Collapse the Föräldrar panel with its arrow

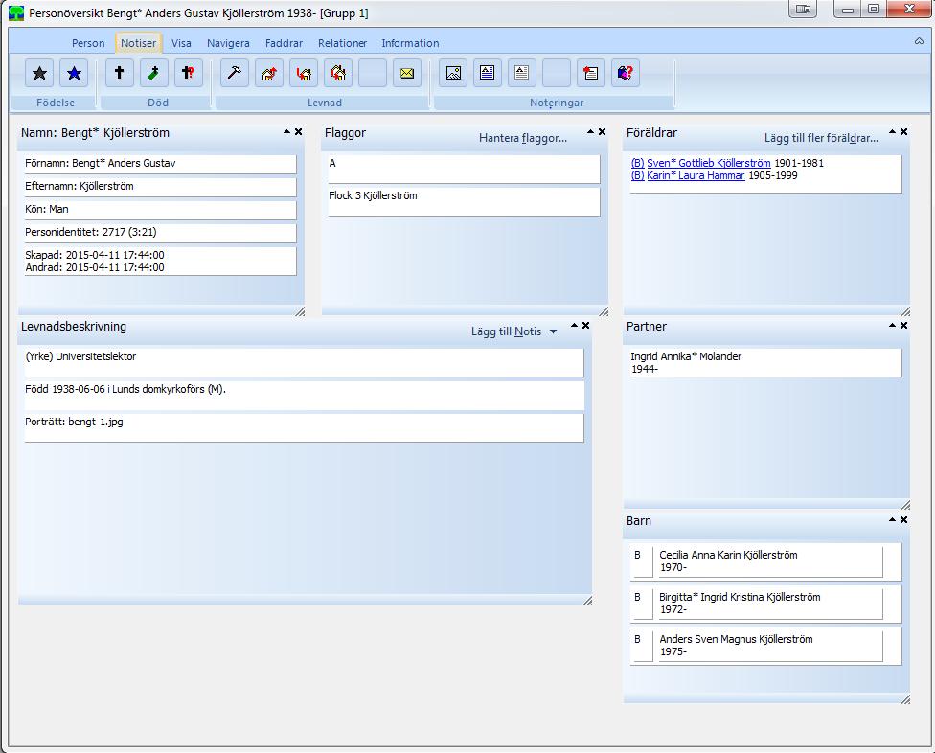click(x=893, y=132)
